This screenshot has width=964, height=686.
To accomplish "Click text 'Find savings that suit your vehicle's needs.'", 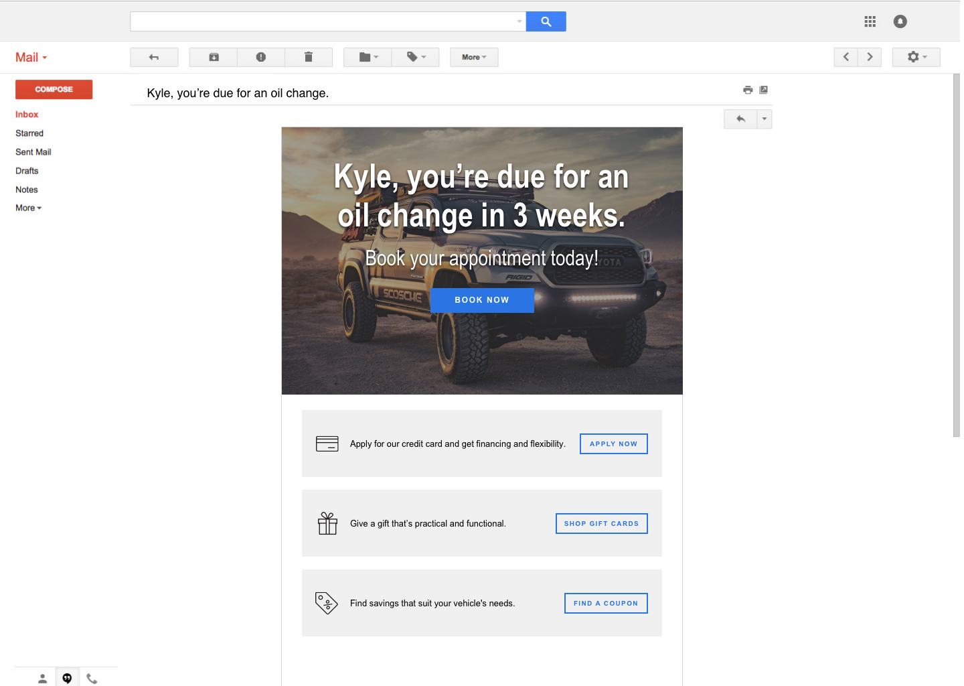I will point(432,603).
